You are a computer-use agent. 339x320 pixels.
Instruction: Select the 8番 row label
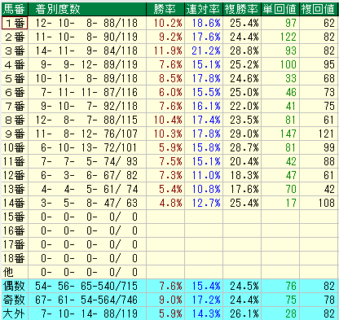(x=15, y=120)
